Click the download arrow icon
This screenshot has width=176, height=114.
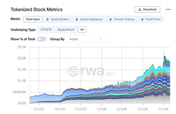point(140,9)
